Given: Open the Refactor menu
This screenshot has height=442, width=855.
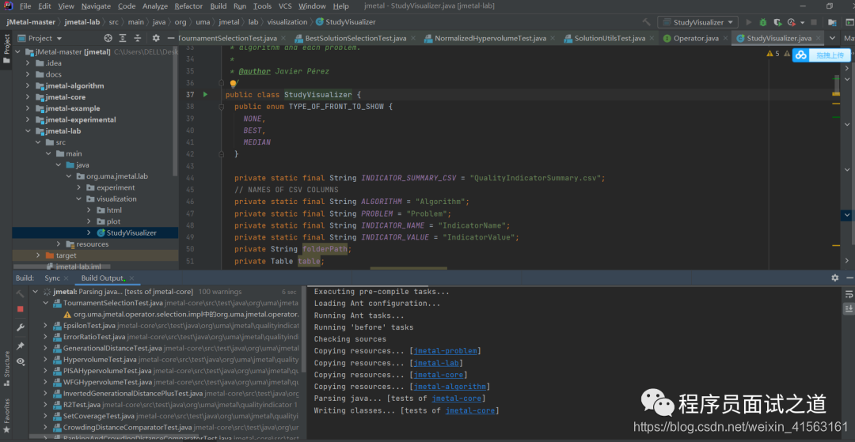Looking at the screenshot, I should 188,6.
